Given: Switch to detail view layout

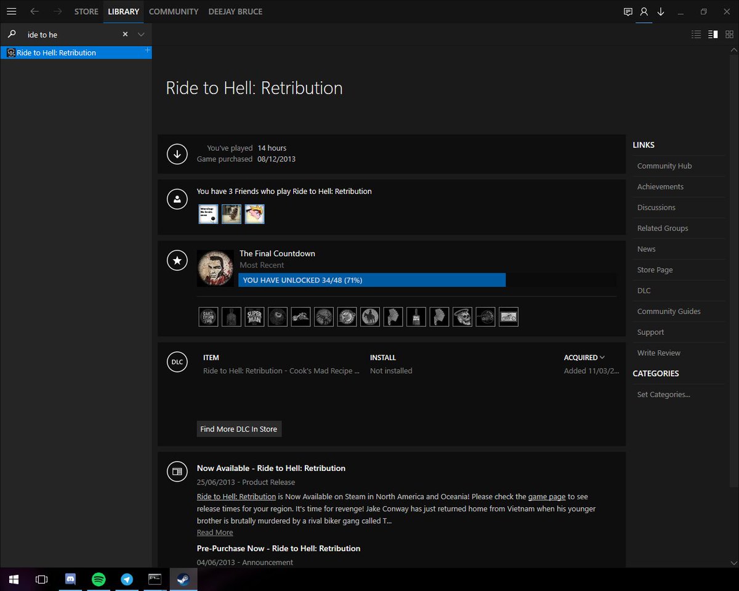Looking at the screenshot, I should tap(713, 34).
